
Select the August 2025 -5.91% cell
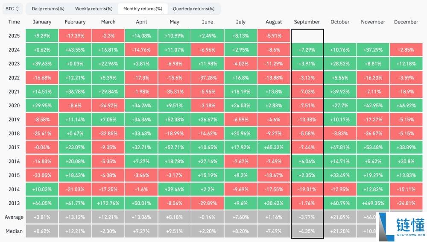(x=274, y=36)
